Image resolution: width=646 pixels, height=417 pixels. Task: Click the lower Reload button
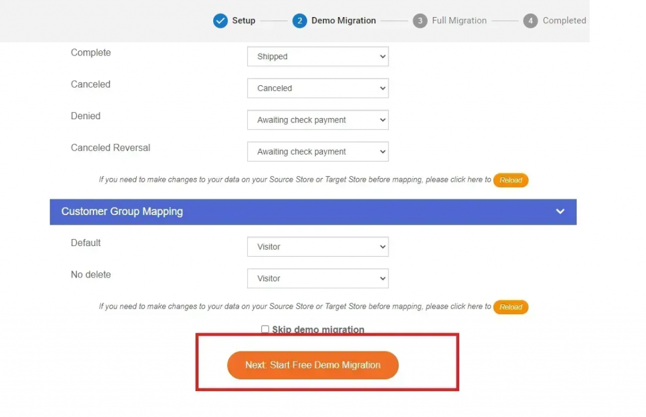point(510,307)
